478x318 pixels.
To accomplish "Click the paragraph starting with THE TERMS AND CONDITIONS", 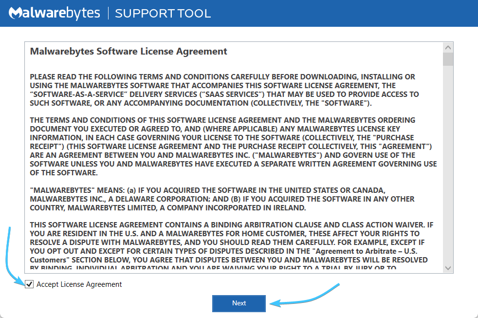I will pos(233,147).
